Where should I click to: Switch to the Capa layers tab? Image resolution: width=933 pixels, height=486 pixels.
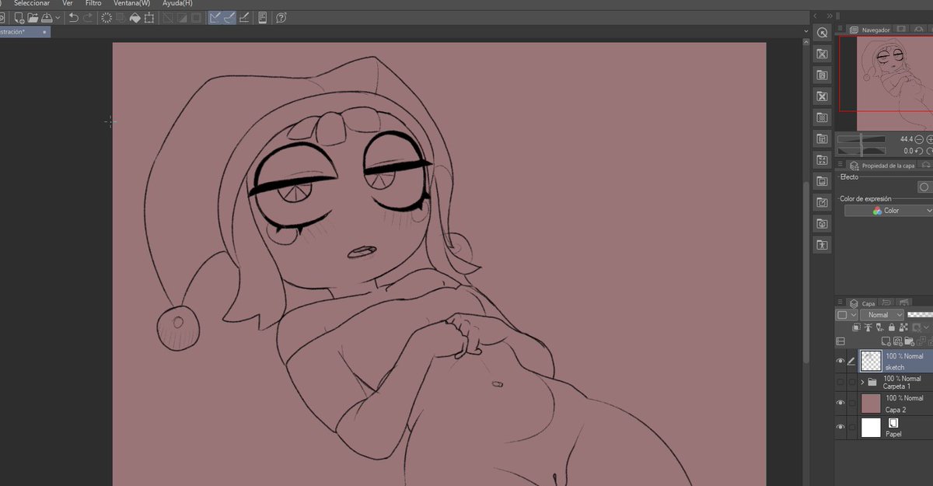point(862,303)
